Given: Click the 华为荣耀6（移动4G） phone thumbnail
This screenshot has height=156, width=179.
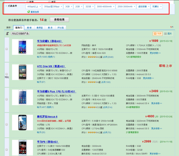Looking at the screenshot, I should pos(22,47).
